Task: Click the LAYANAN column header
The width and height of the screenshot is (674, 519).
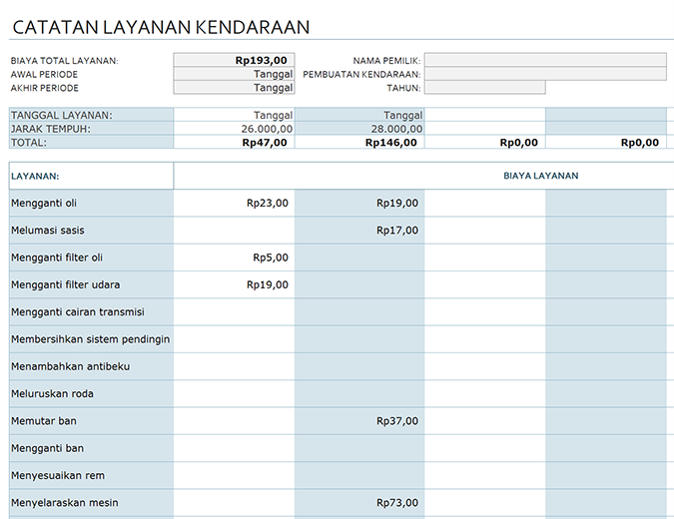Action: point(91,176)
